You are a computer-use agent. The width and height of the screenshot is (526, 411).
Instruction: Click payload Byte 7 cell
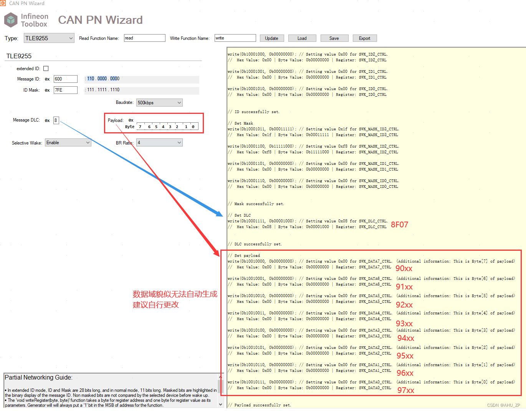click(140, 127)
